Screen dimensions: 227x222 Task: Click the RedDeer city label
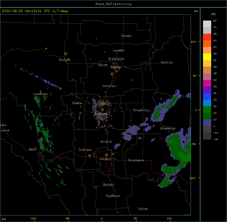pos(116,67)
